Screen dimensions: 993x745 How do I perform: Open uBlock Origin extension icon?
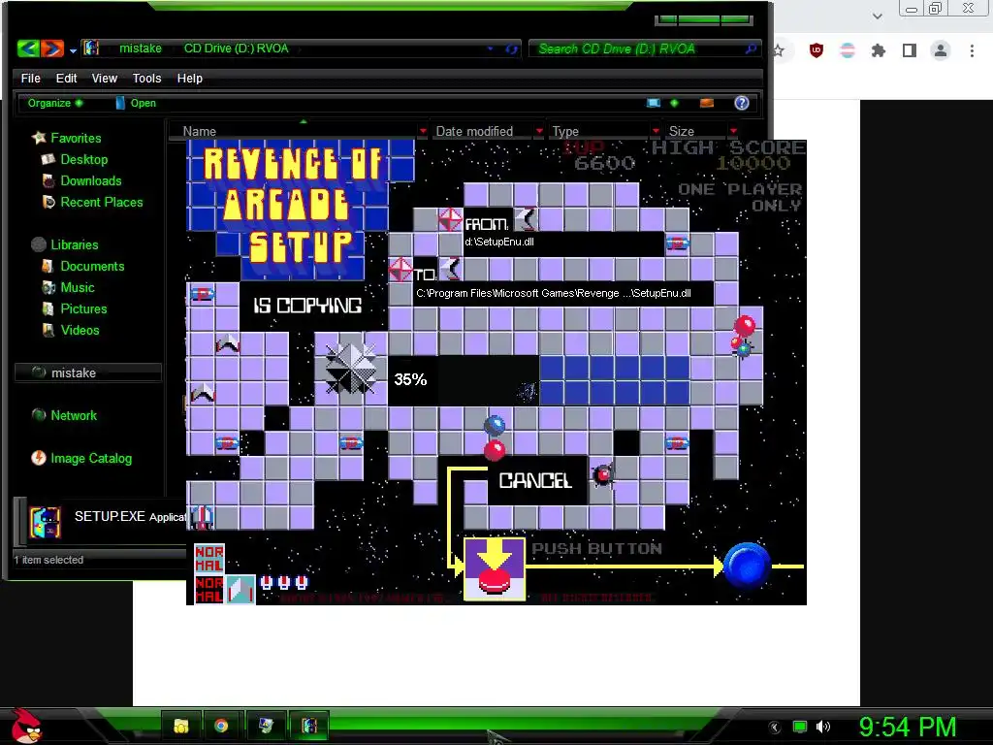(x=817, y=50)
